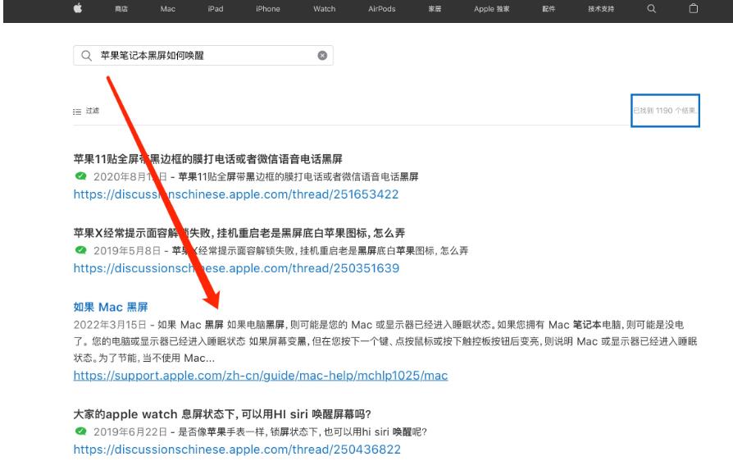Open the Mac menu item
Screen dimensions: 733x461
168,9
